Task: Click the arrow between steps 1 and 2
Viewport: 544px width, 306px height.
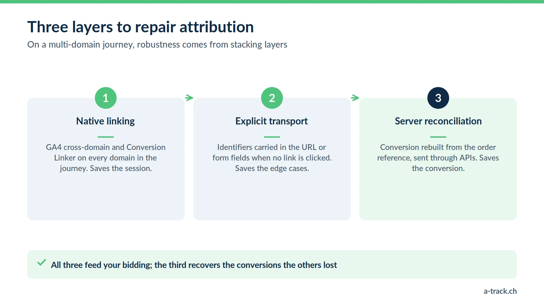Action: [189, 98]
